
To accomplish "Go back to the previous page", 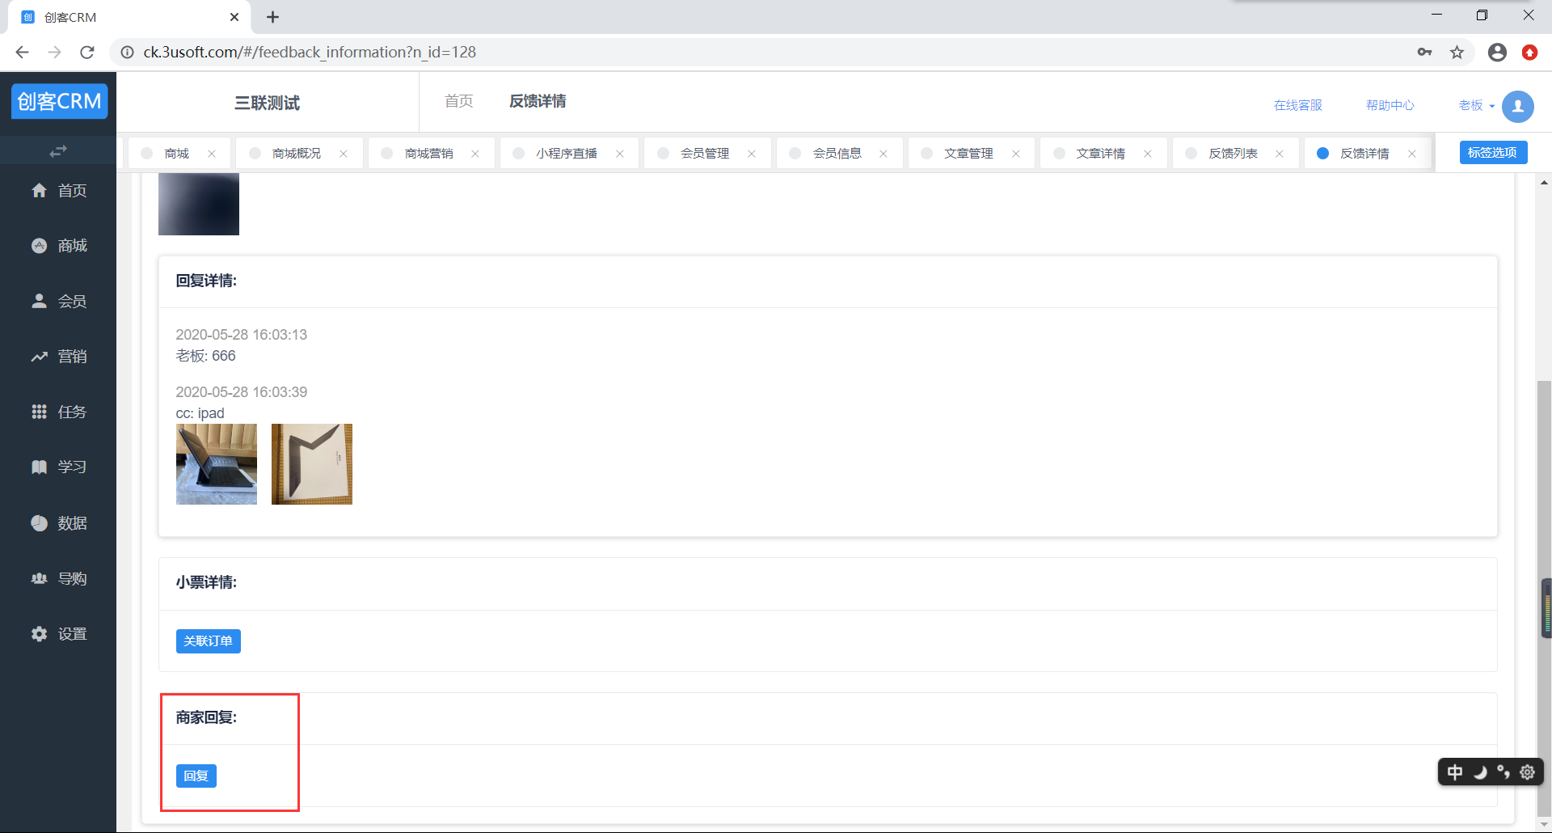I will 23,53.
